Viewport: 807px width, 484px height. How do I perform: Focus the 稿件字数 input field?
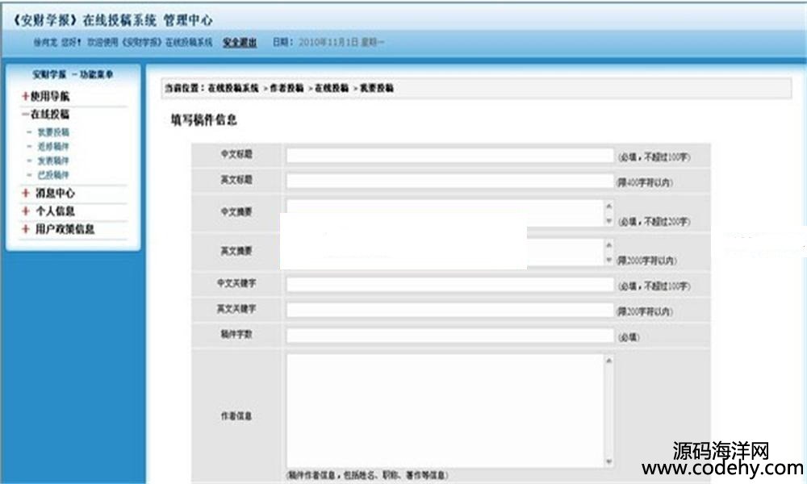click(449, 336)
